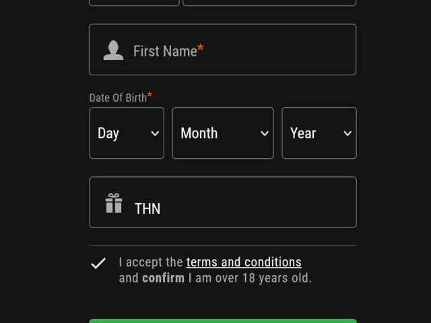
Task: Click the "I accept the" label text
Action: [151, 262]
